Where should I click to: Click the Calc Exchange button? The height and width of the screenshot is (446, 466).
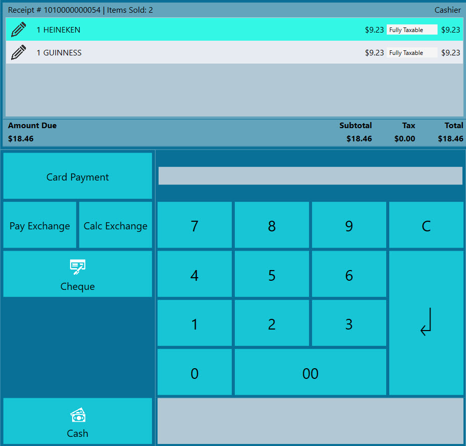tap(115, 225)
